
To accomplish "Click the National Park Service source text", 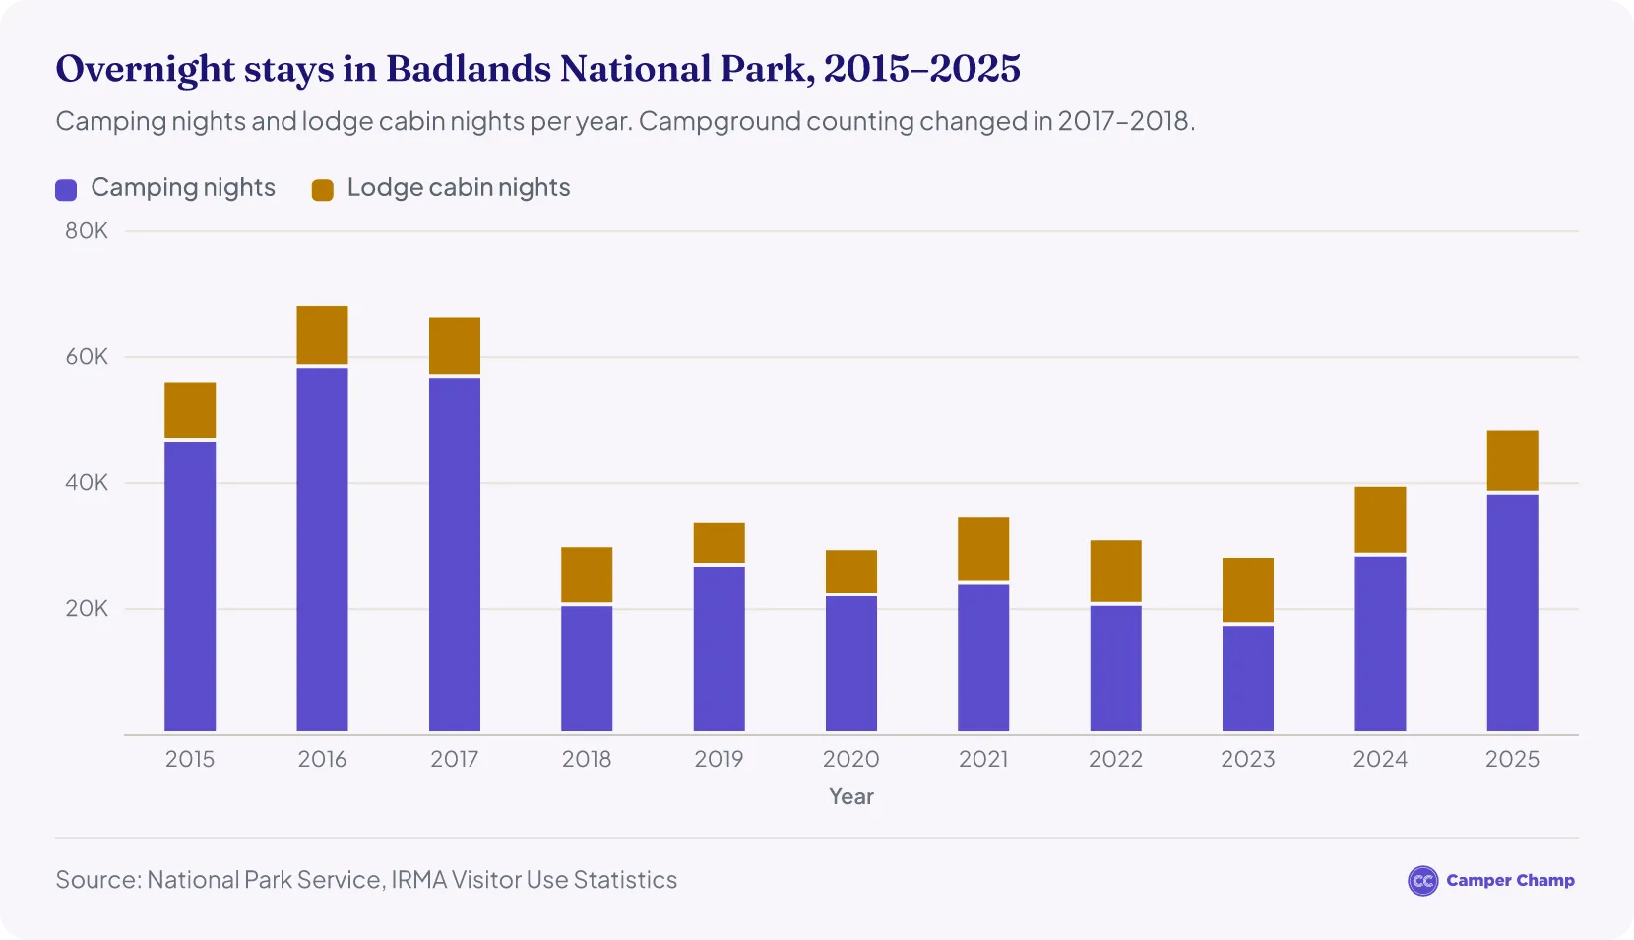I will tap(366, 880).
